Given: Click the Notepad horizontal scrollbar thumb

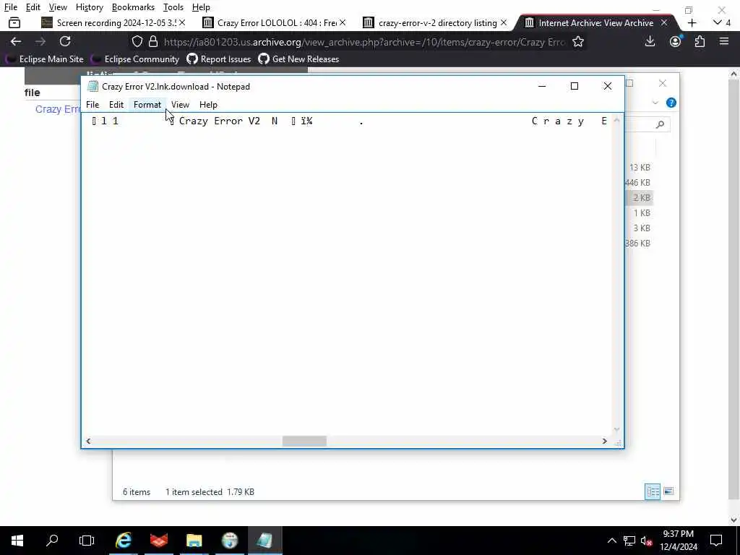Looking at the screenshot, I should (x=304, y=441).
